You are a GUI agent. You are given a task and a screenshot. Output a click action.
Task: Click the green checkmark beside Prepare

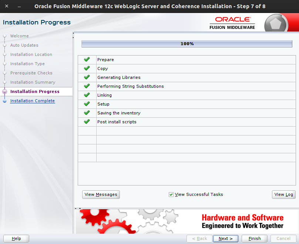point(87,59)
